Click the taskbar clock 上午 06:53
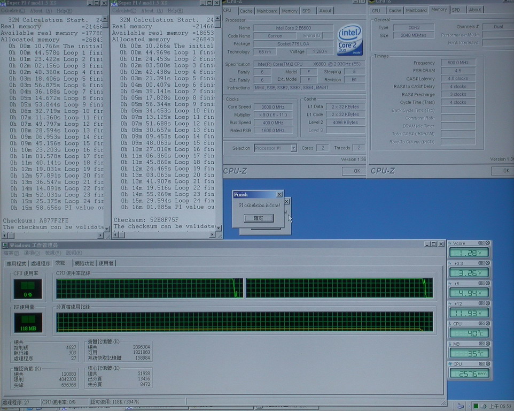Screen dimensions: 514x411 pos(501,406)
